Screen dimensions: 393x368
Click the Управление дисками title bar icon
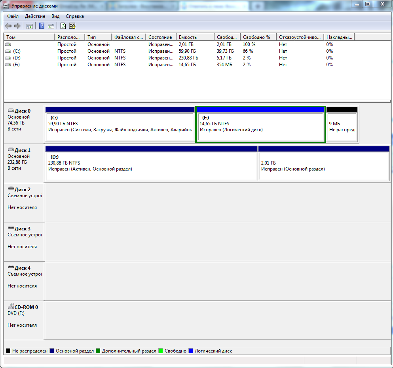pos(6,6)
